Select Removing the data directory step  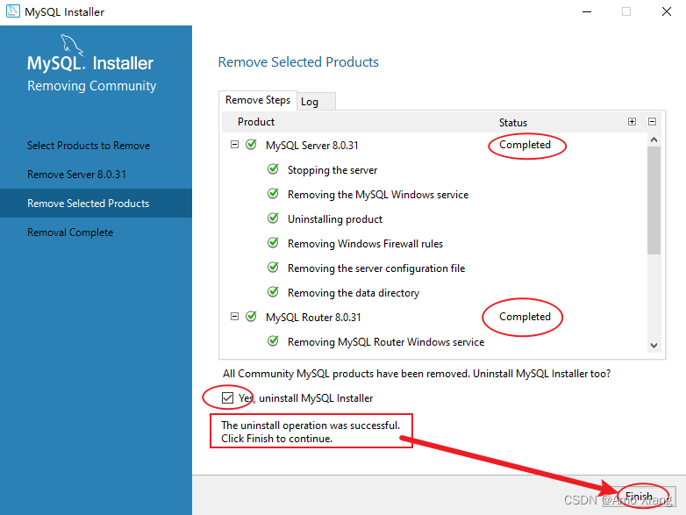point(354,293)
